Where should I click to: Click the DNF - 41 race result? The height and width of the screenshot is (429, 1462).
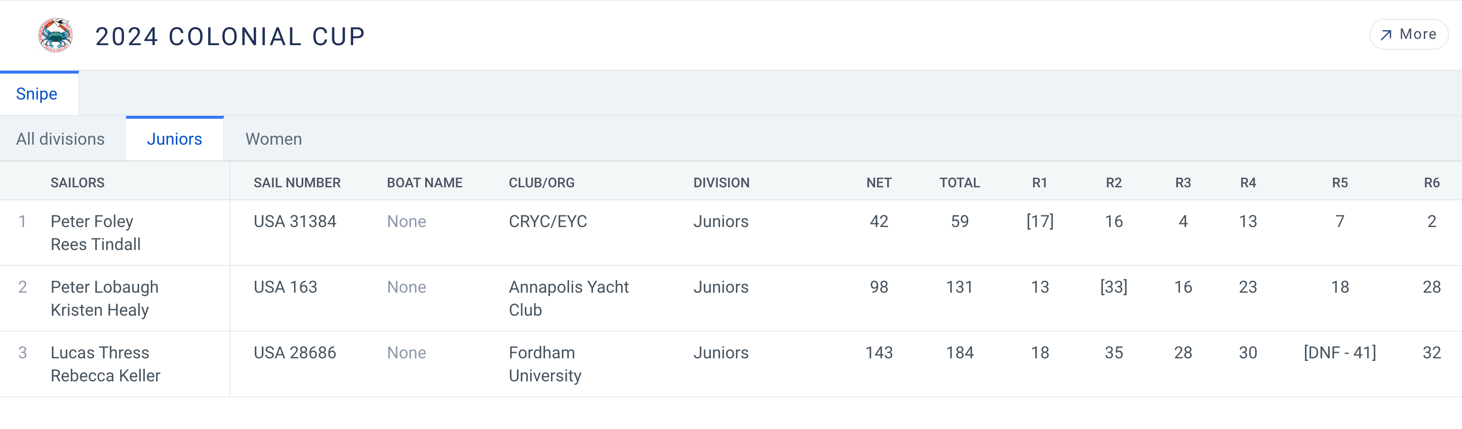point(1339,353)
